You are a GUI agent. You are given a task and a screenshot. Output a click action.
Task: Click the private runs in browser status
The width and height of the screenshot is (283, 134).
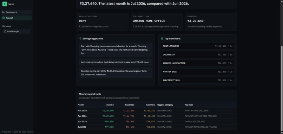pos(18,132)
